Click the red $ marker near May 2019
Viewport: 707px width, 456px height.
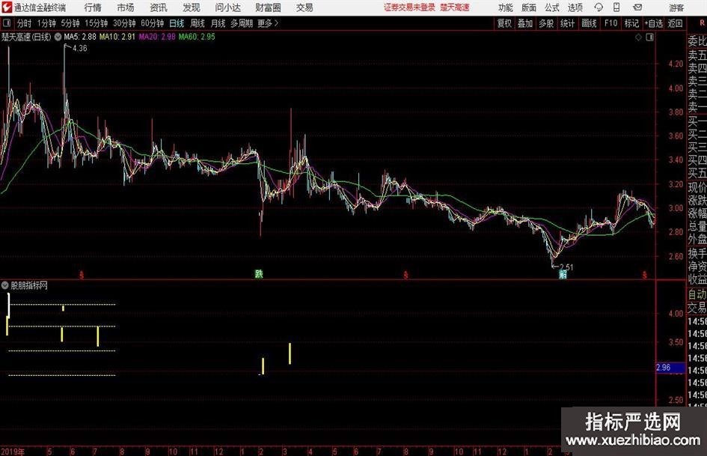pos(82,275)
